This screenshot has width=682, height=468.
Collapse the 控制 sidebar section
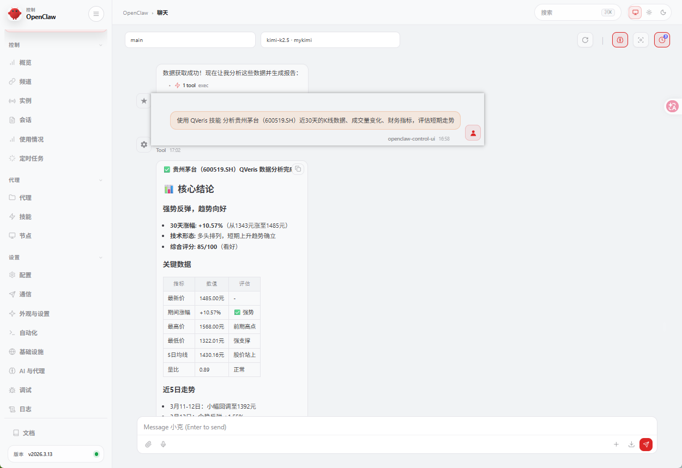(56, 45)
